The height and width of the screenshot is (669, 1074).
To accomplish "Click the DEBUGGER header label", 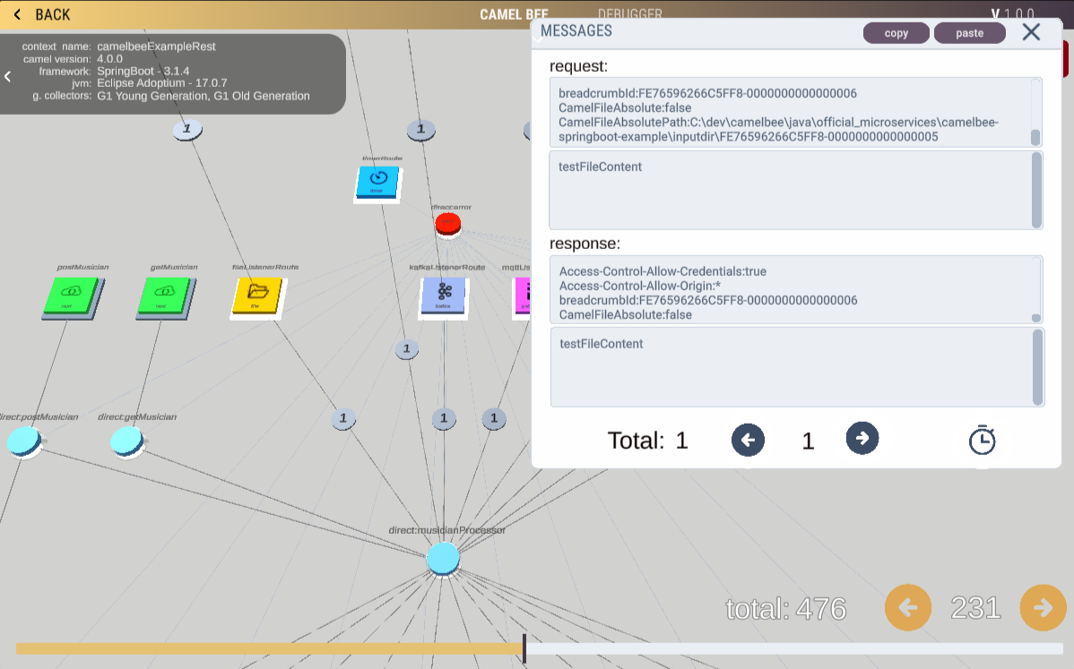I will pos(629,13).
